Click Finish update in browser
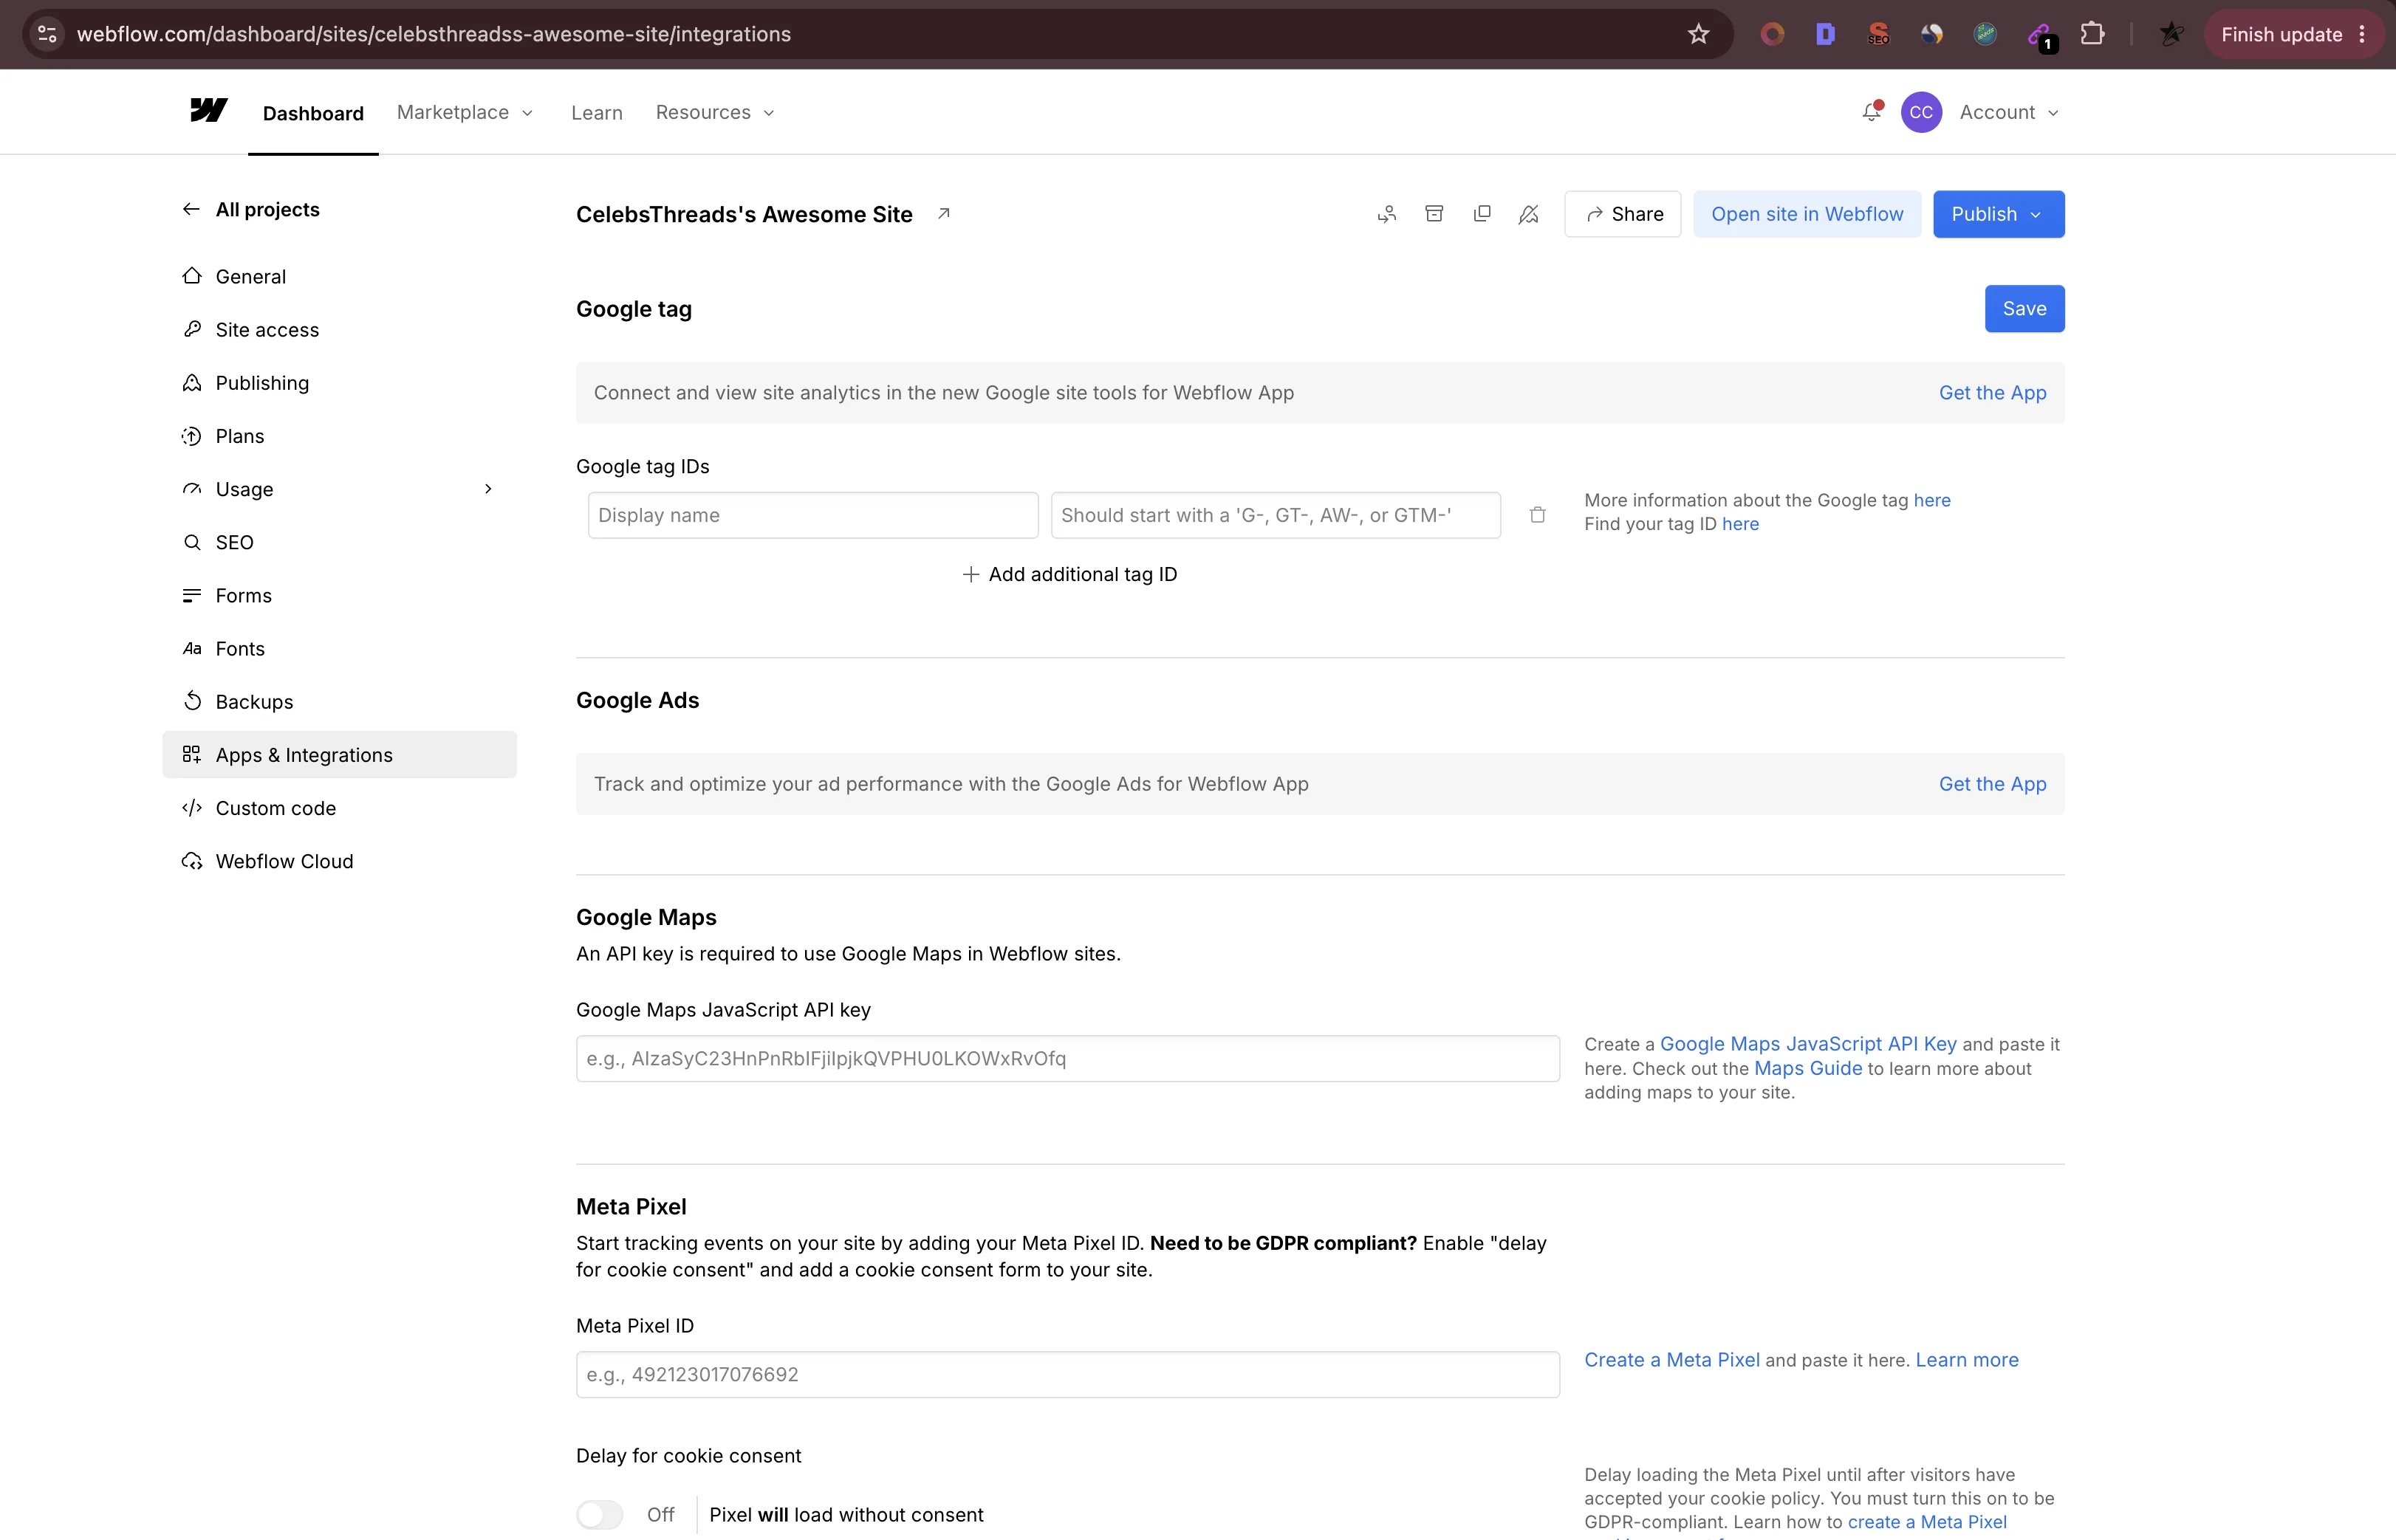 click(x=2281, y=34)
